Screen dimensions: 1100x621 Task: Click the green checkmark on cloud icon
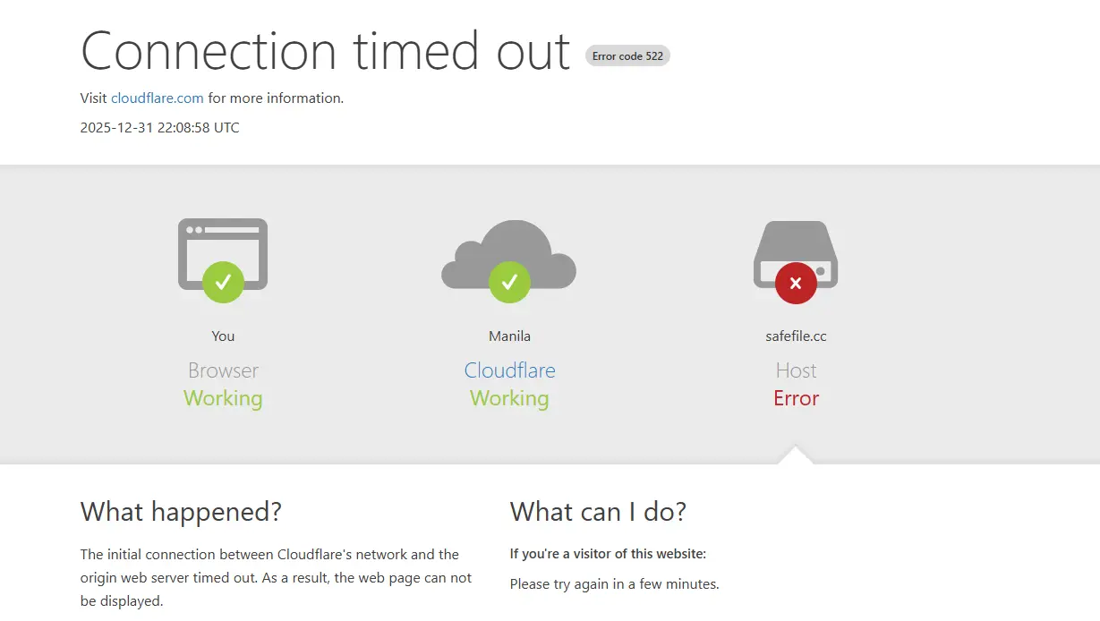[509, 283]
